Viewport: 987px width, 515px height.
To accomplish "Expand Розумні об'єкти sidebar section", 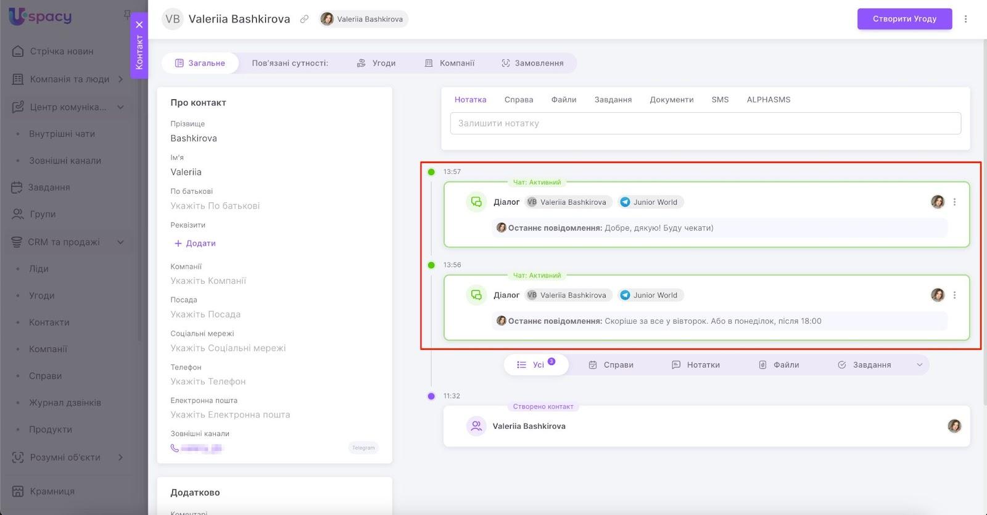I will 120,457.
